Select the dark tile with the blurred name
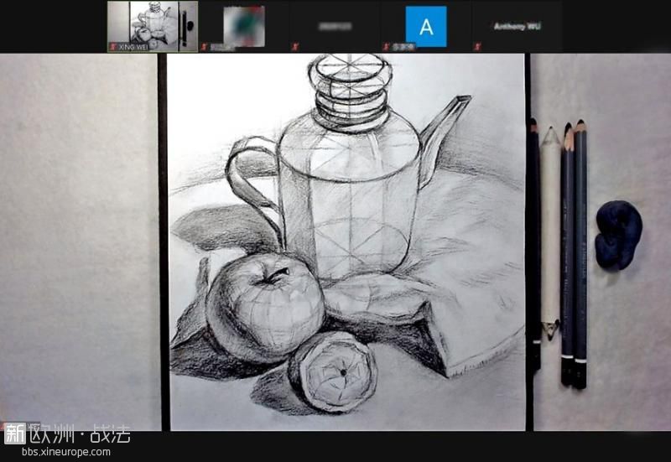The height and width of the screenshot is (462, 671). click(x=334, y=26)
